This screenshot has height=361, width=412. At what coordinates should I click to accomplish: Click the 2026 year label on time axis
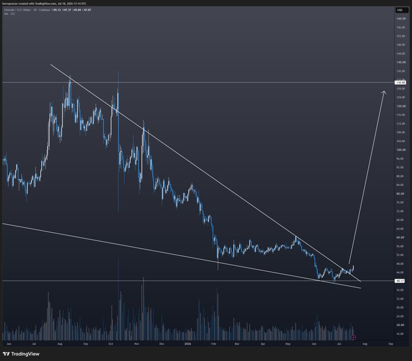(x=188, y=343)
